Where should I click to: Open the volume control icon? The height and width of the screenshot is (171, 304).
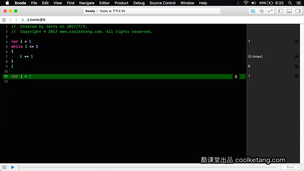[x=254, y=3]
